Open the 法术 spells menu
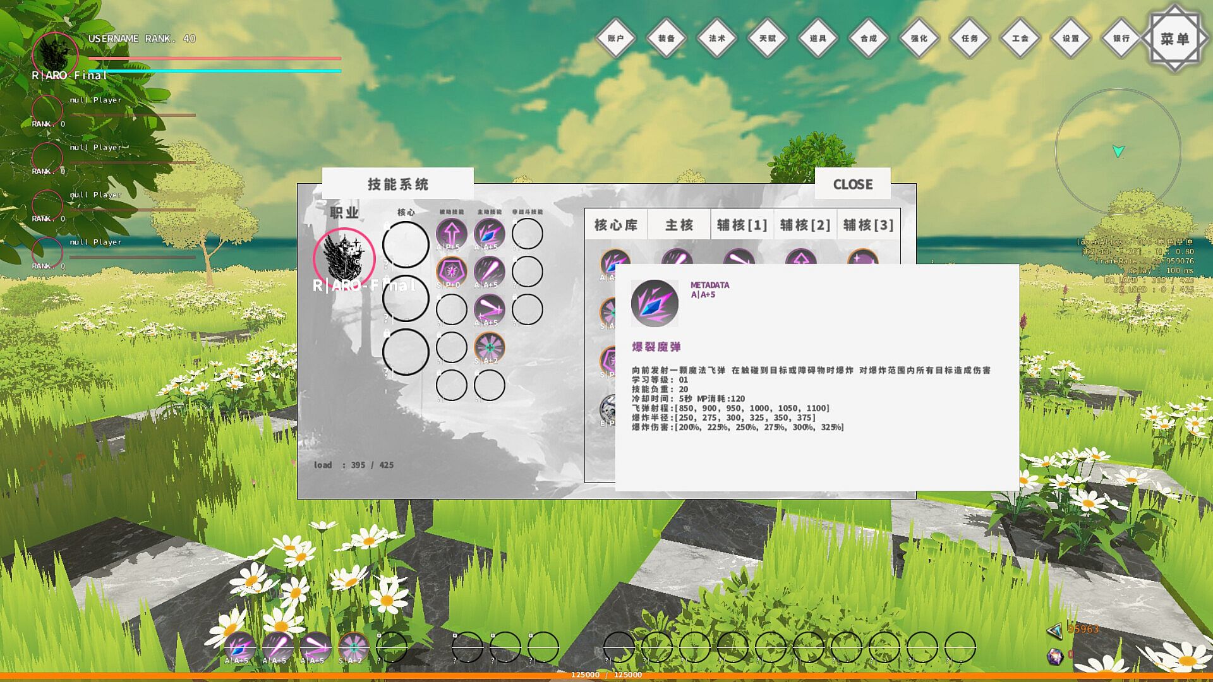The height and width of the screenshot is (682, 1213). [x=717, y=39]
